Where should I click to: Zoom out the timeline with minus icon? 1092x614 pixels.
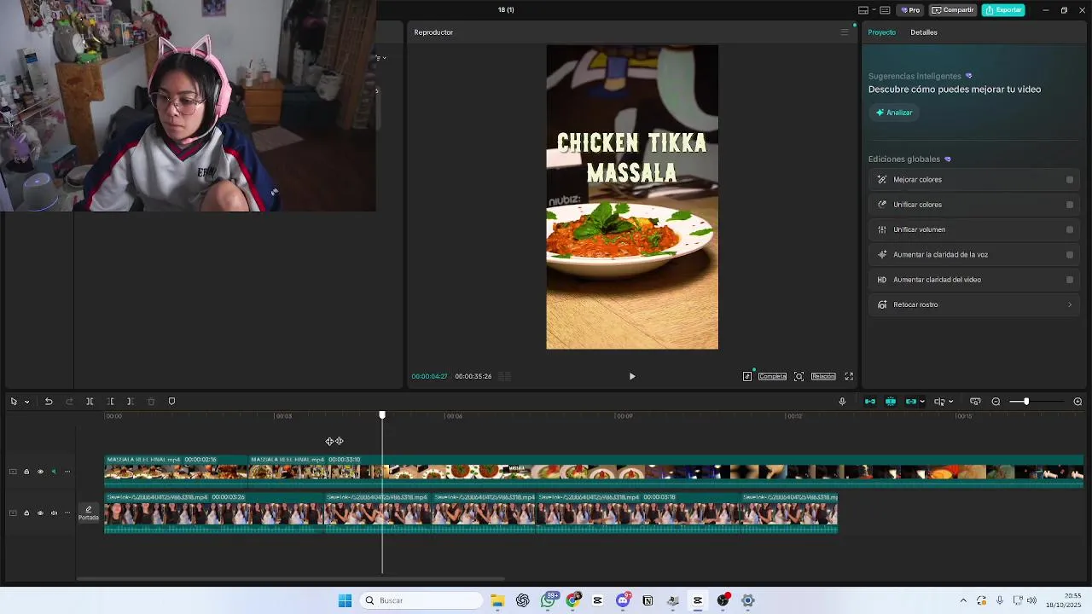[996, 402]
